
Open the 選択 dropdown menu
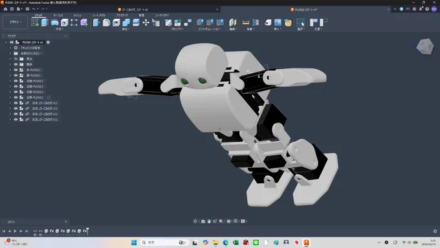(300, 29)
